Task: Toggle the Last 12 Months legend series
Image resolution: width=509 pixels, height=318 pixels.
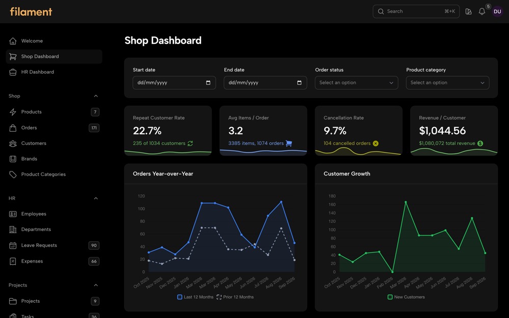Action: click(x=195, y=297)
